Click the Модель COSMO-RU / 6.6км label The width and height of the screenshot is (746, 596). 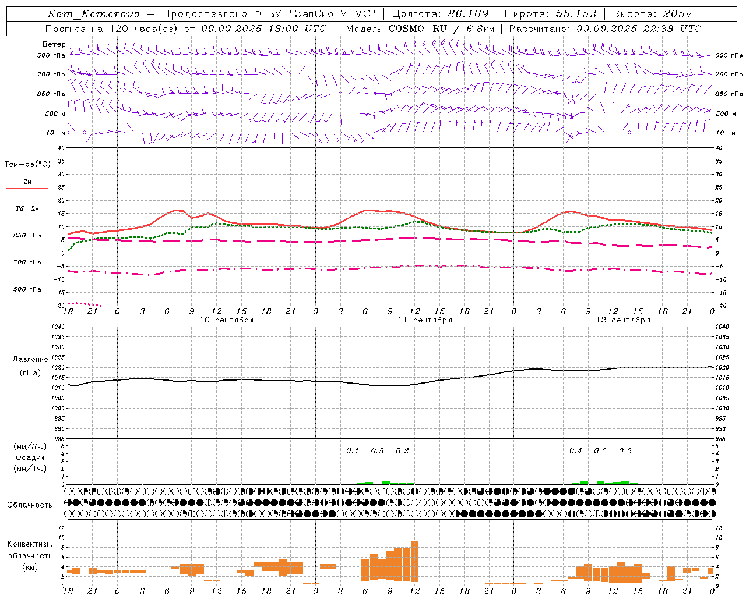pos(420,29)
